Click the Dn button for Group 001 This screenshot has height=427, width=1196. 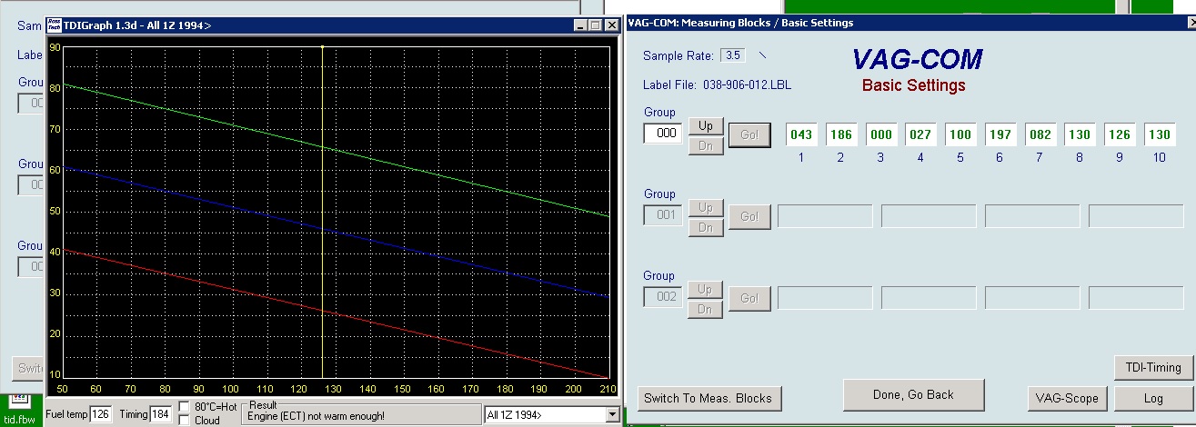point(706,226)
